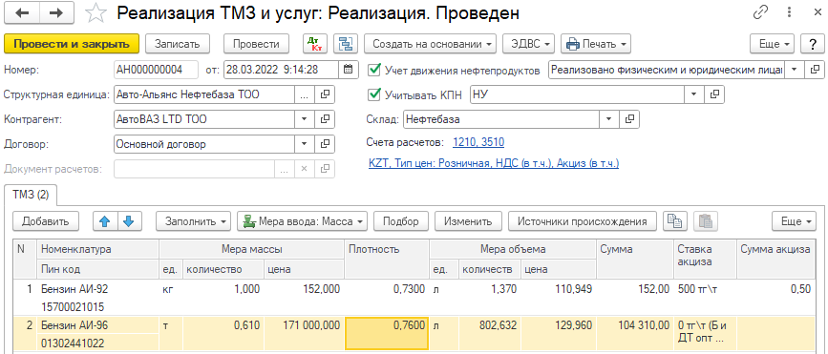The width and height of the screenshot is (828, 354).
Task: Click Провести и закрыть button
Action: coord(72,44)
